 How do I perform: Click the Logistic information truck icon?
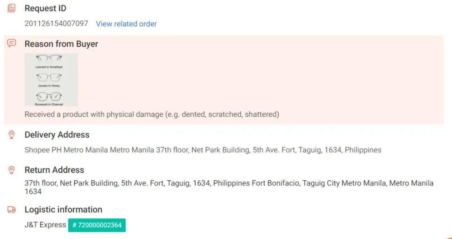[12, 210]
